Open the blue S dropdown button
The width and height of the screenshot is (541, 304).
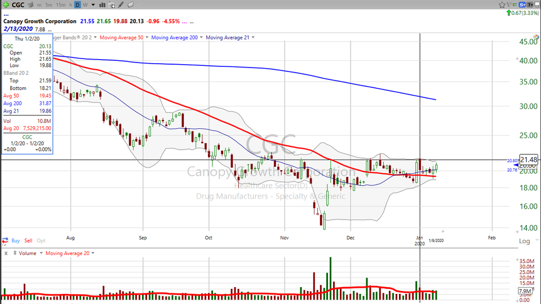click(x=522, y=5)
